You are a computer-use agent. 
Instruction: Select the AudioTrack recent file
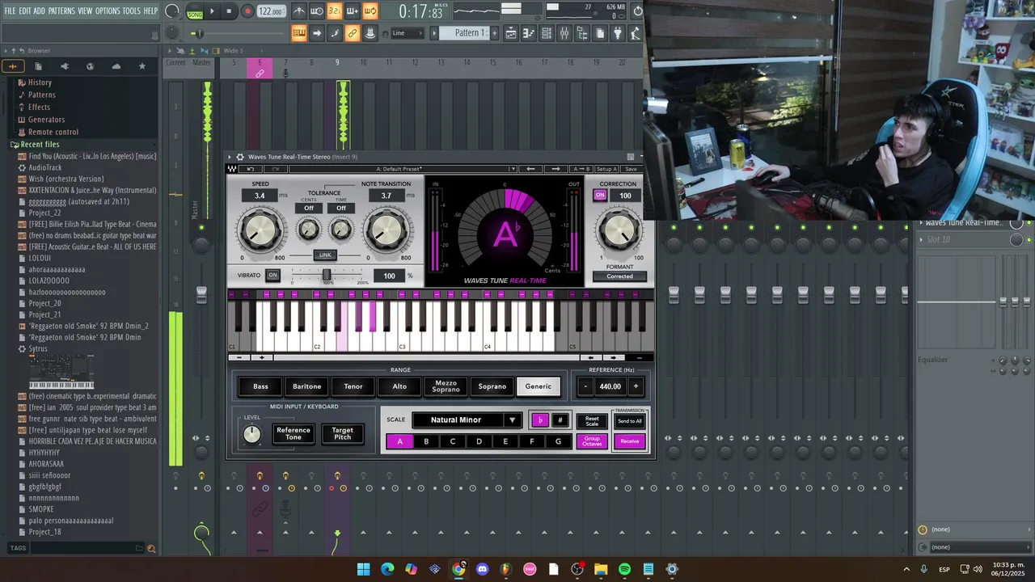pos(45,167)
